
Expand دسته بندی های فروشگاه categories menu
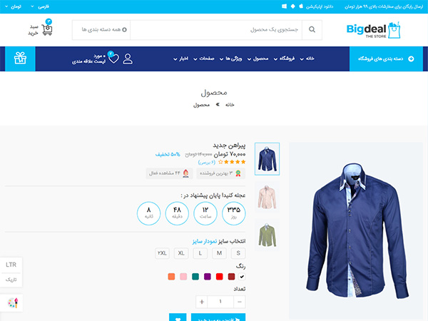[386, 58]
